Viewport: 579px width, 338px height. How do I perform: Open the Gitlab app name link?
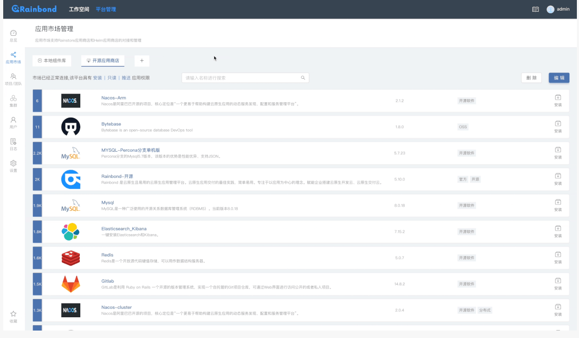107,281
